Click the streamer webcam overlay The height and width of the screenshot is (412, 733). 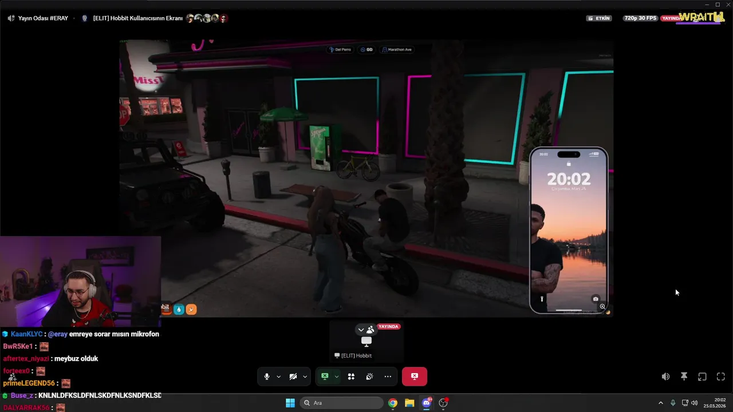[80, 281]
